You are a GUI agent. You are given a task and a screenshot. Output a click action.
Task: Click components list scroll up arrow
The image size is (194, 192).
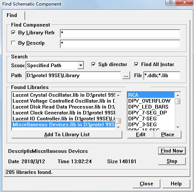[x=178, y=95]
